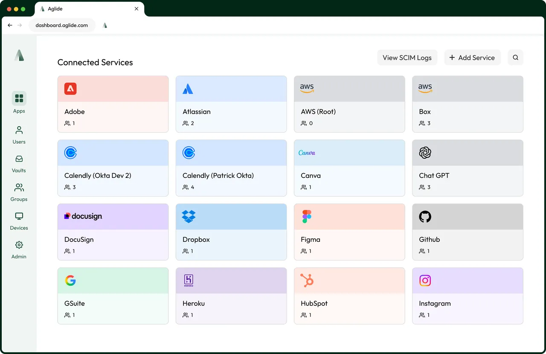The image size is (546, 354).
Task: Click the search magnifier button
Action: point(515,58)
